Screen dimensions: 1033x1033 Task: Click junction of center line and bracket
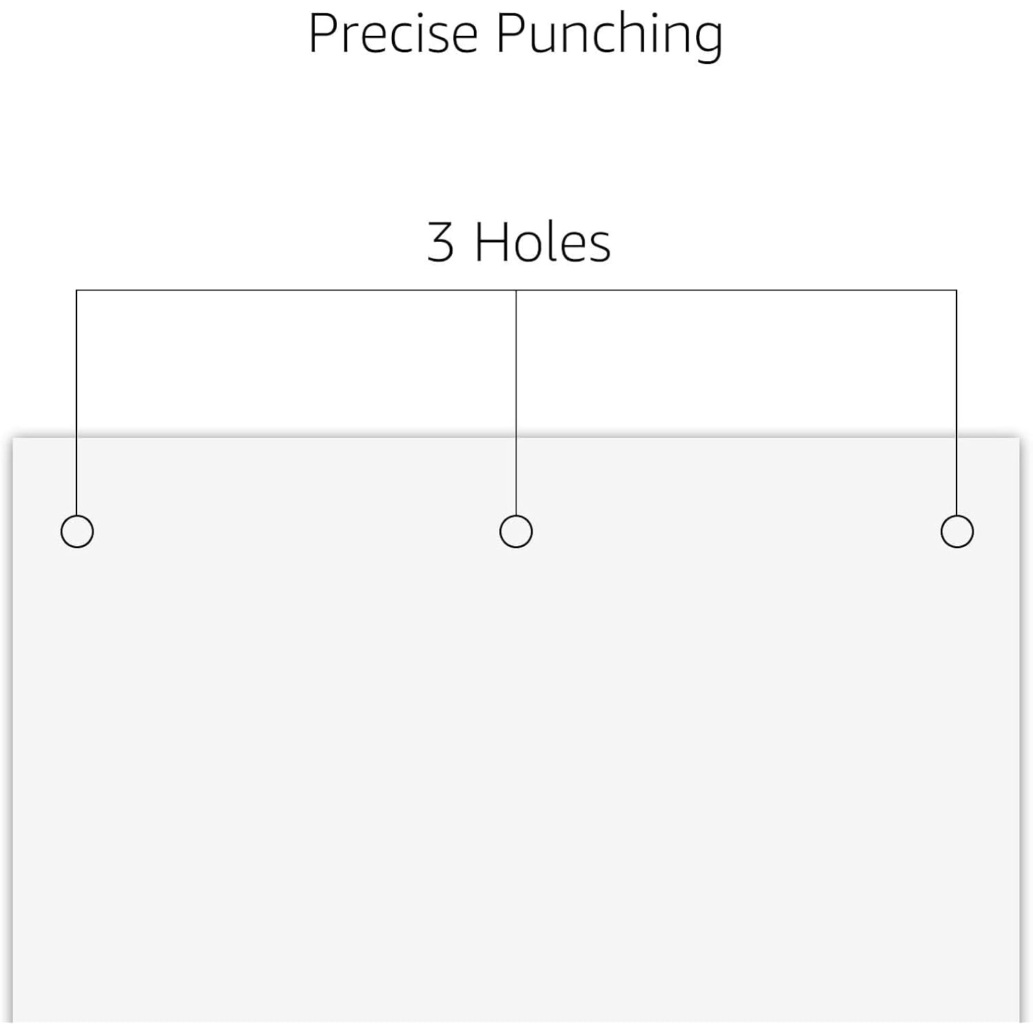point(516,290)
